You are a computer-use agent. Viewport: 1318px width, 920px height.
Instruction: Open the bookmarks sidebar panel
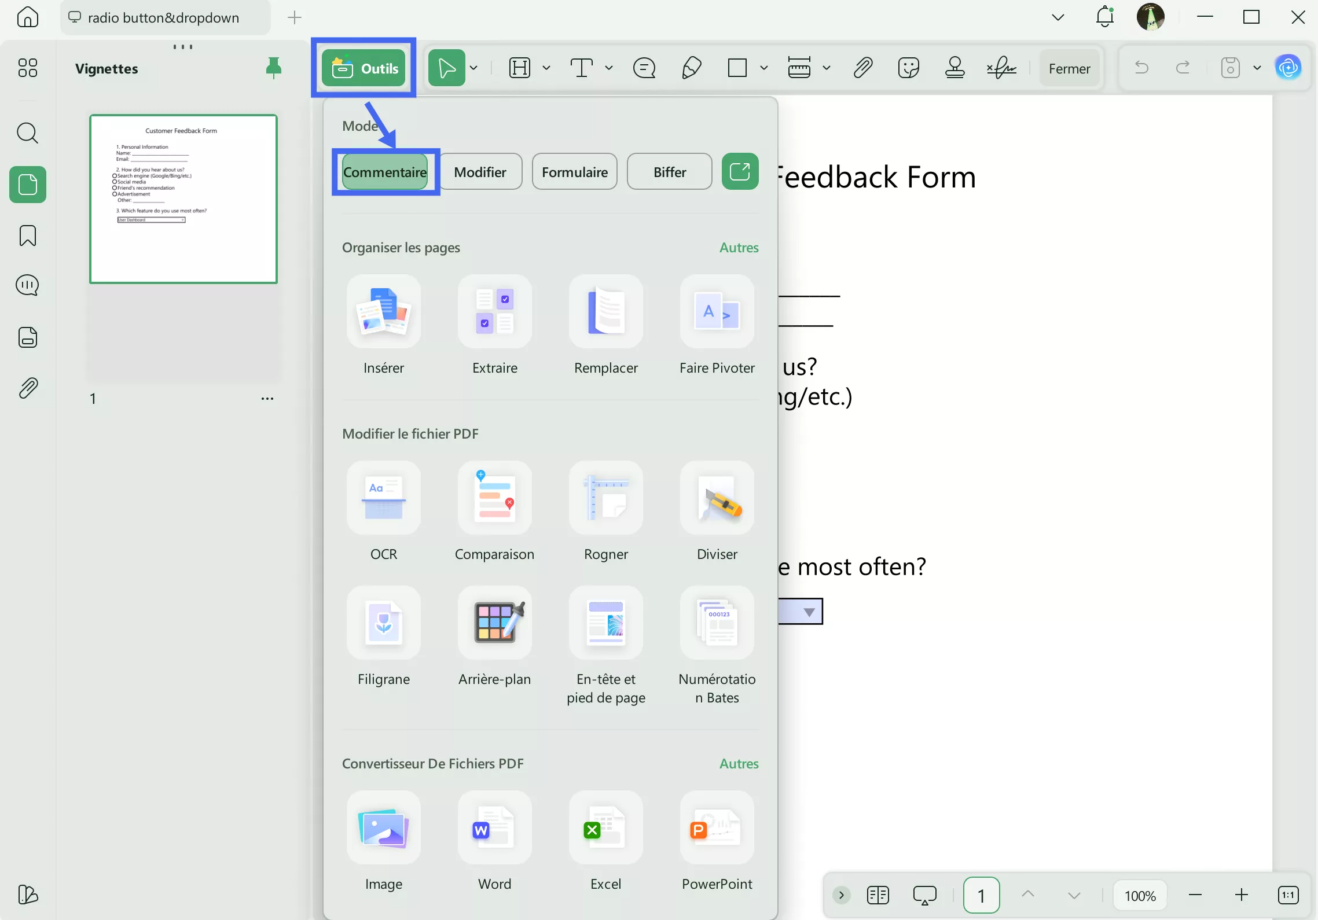click(27, 235)
